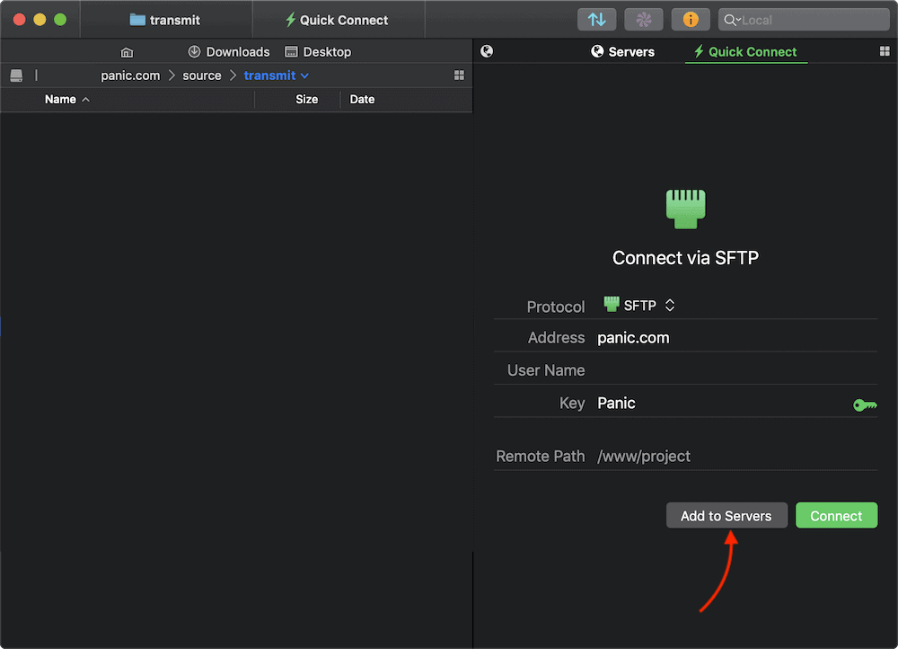Focus the Local search field
The width and height of the screenshot is (898, 649).
804,20
